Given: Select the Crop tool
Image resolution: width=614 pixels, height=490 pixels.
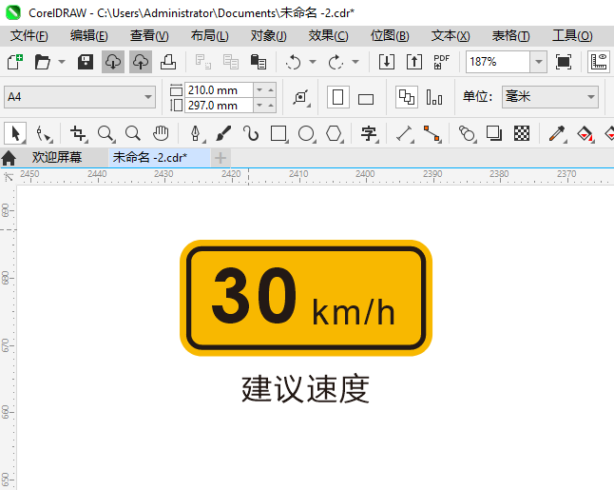Looking at the screenshot, I should (x=78, y=133).
